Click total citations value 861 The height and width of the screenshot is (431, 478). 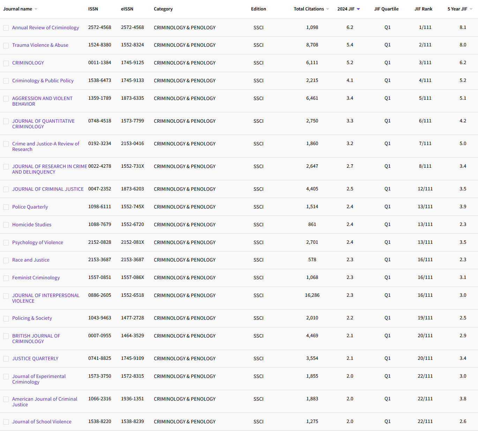[312, 224]
